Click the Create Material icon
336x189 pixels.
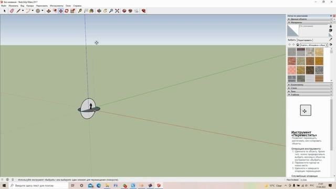click(x=331, y=30)
